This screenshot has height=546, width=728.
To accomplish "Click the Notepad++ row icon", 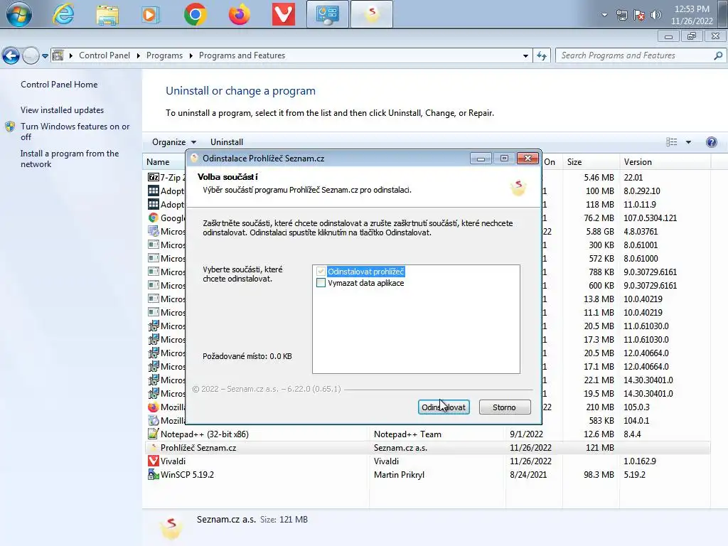I will [154, 434].
